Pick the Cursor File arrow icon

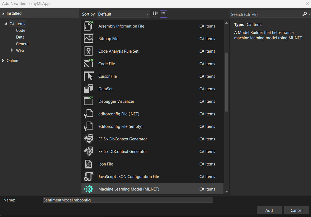(88, 76)
